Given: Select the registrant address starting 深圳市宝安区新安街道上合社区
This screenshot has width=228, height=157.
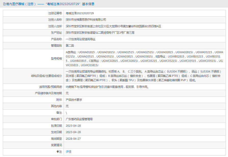Looking at the screenshot, I should coord(113,26).
